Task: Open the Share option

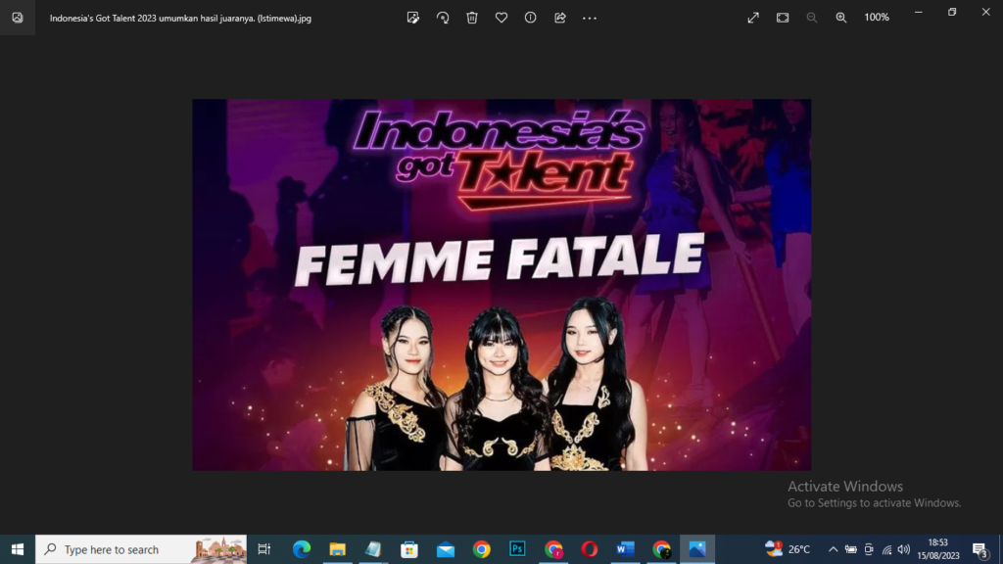Action: 559,18
